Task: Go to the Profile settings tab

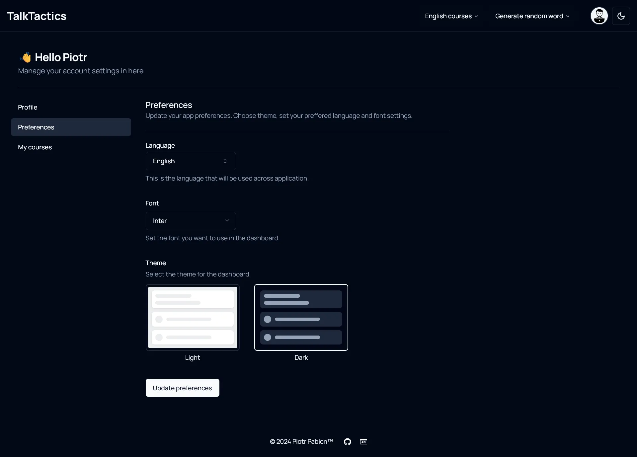Action: pyautogui.click(x=71, y=107)
